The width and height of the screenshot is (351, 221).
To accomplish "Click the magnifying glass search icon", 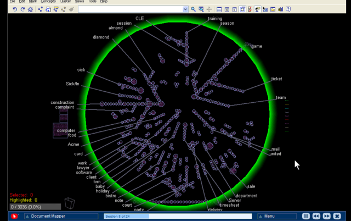I will coord(193,9).
